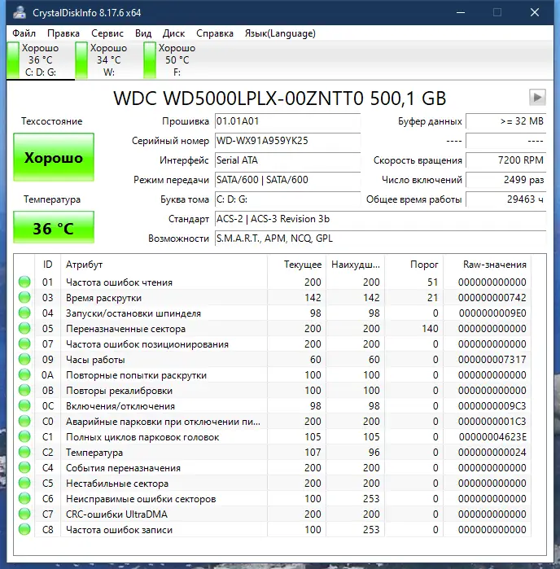Click the Возможности field S.M.A.R.T., APM, NCQ, GPL
This screenshot has width=560, height=569.
[x=380, y=239]
